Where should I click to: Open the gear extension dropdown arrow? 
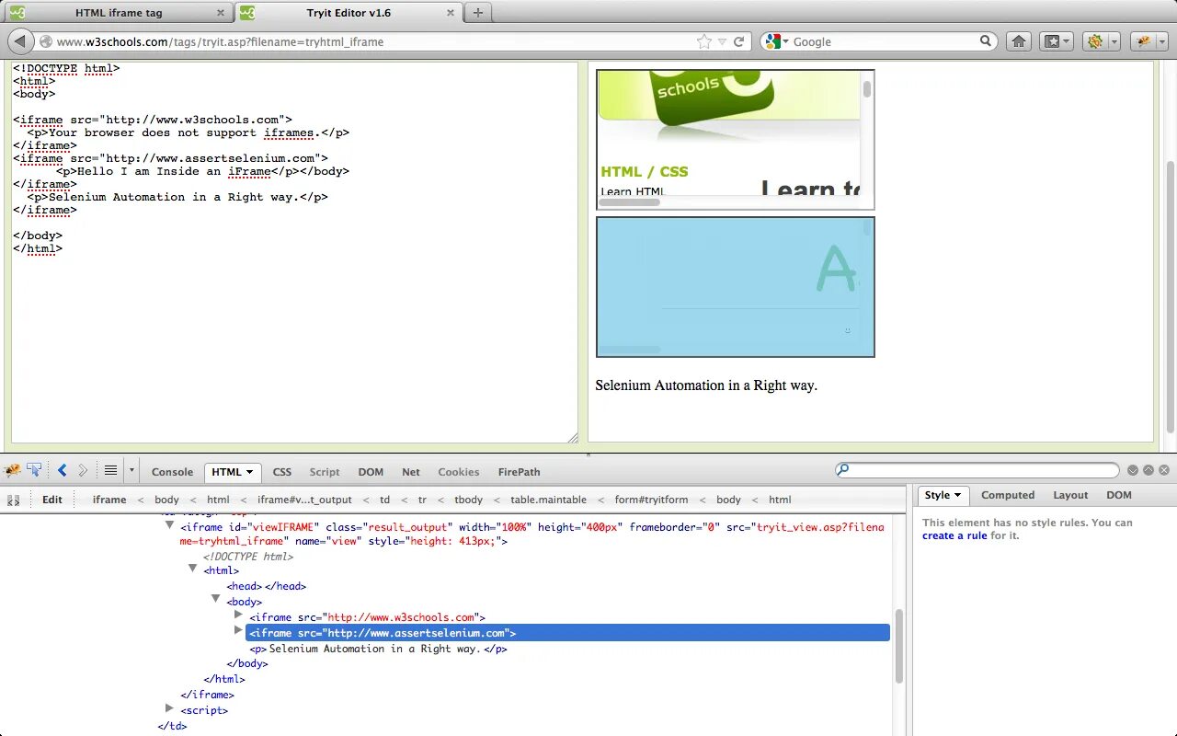[1114, 42]
